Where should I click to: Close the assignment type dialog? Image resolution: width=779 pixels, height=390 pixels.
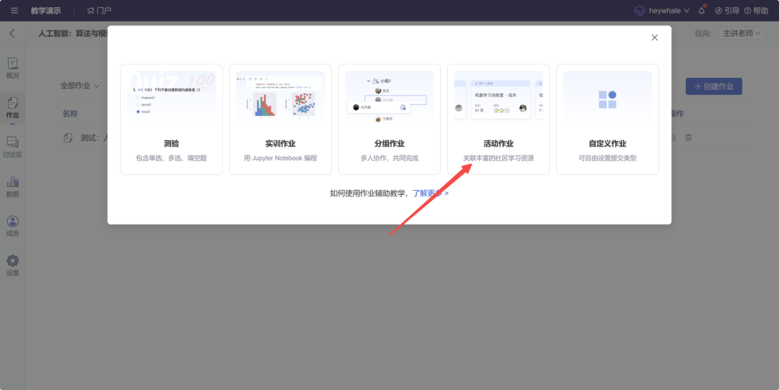pyautogui.click(x=654, y=37)
